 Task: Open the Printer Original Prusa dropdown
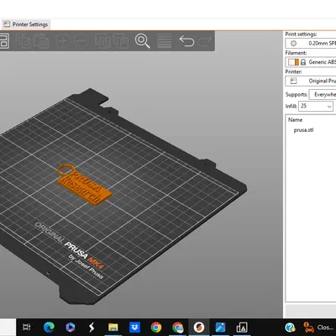tap(311, 81)
